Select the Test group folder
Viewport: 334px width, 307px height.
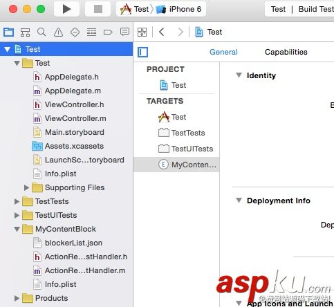coord(36,63)
